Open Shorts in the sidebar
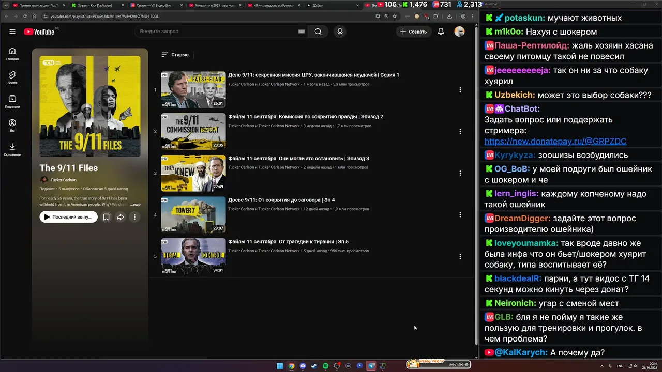Image resolution: width=662 pixels, height=372 pixels. pos(12,78)
